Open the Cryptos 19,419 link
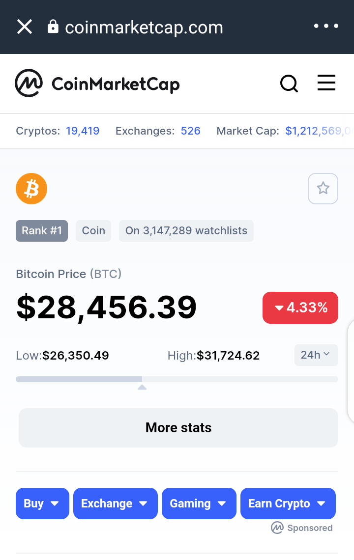The image size is (354, 560). point(83,131)
